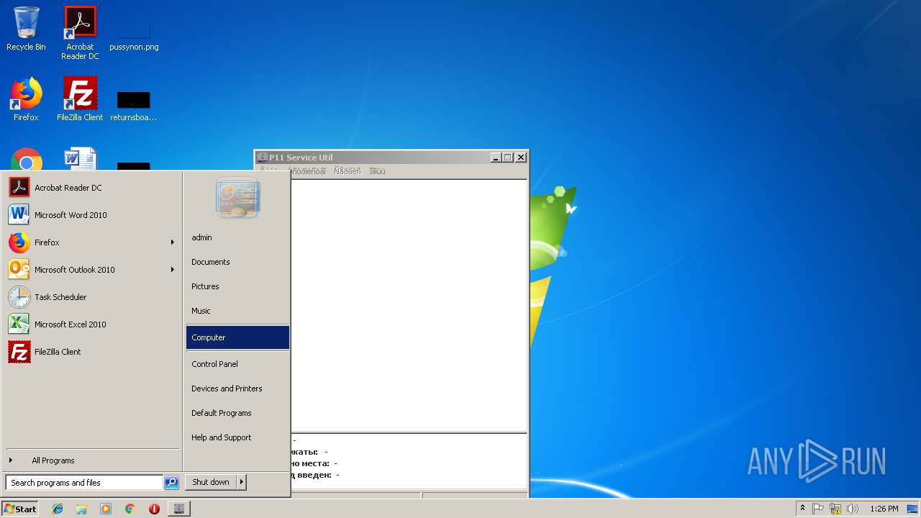Open Documents from the Start menu
921x518 pixels.
click(x=237, y=262)
